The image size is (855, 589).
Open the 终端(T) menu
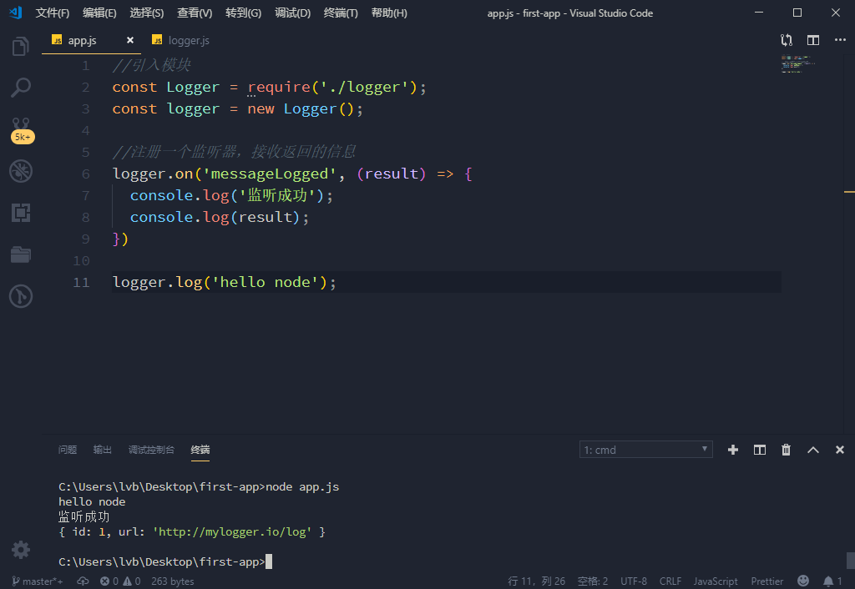pos(341,13)
